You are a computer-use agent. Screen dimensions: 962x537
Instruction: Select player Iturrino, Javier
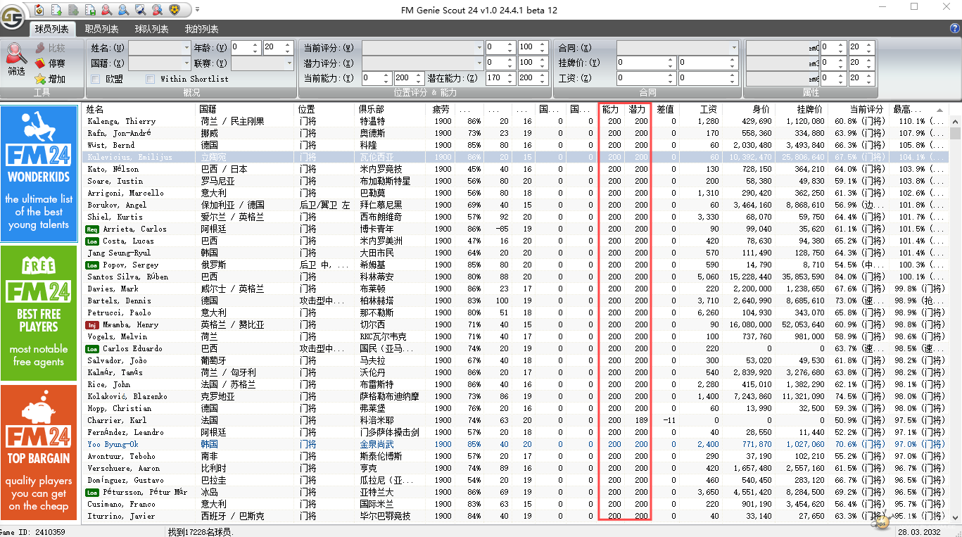pyautogui.click(x=121, y=516)
